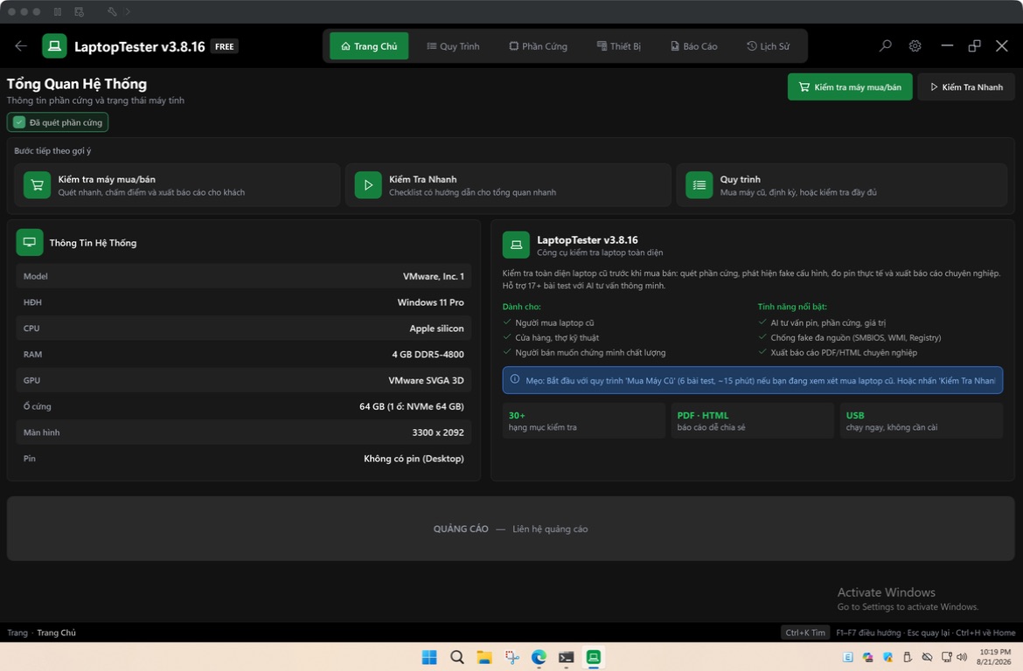
Task: Click the 'Liên hệ quảng cáo' link
Action: tap(550, 529)
